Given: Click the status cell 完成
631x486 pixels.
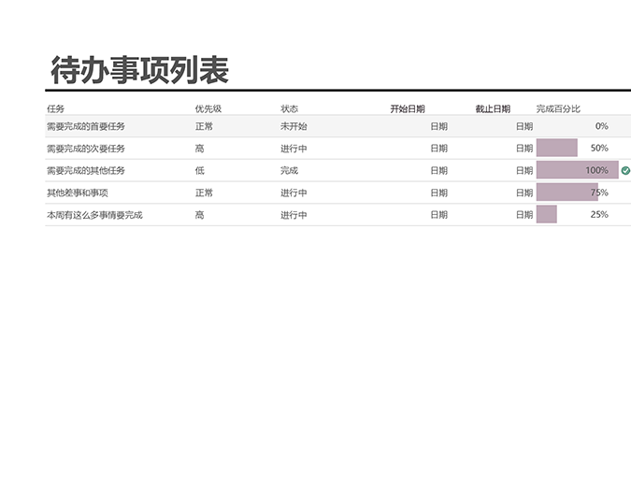Looking at the screenshot, I should coord(289,171).
